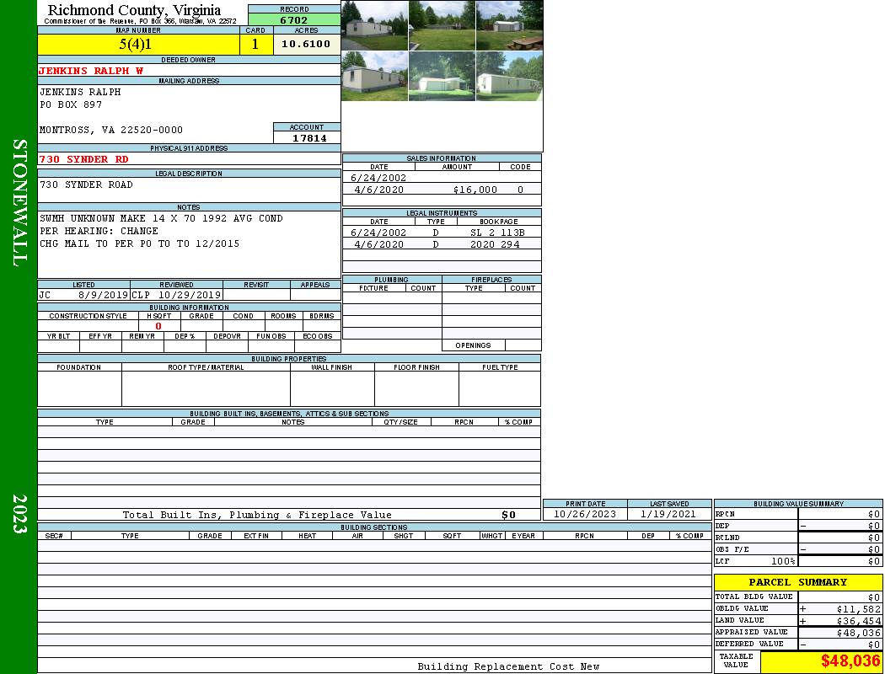This screenshot has height=674, width=885.
Task: Click the print date 10/26/2023
Action: (x=584, y=514)
